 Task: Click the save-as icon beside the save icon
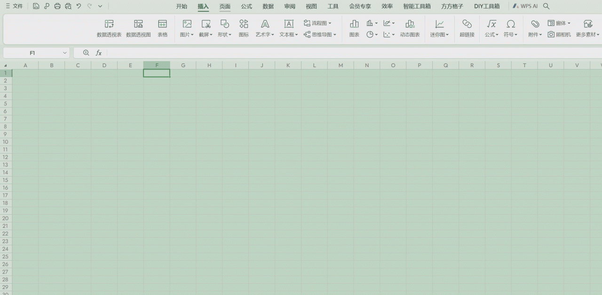(47, 6)
